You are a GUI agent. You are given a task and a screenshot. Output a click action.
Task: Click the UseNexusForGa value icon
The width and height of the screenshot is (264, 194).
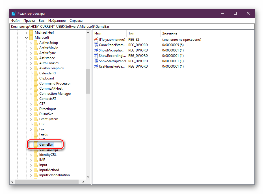click(x=96, y=66)
